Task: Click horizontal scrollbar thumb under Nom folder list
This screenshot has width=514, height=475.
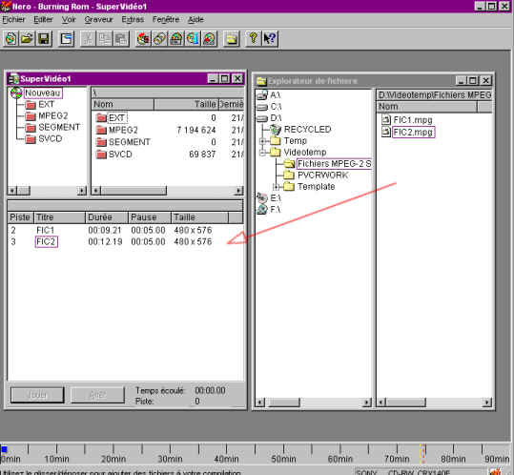Action: pos(134,191)
